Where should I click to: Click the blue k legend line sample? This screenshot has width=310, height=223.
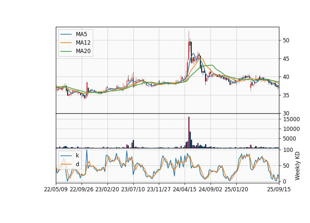click(x=66, y=156)
